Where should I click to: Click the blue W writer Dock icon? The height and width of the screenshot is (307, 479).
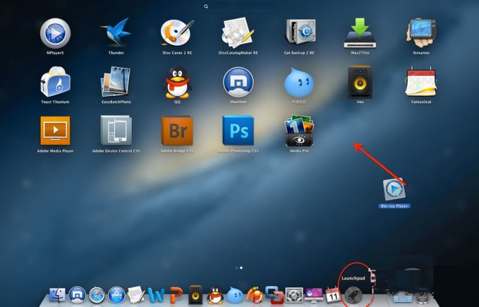pos(156,295)
